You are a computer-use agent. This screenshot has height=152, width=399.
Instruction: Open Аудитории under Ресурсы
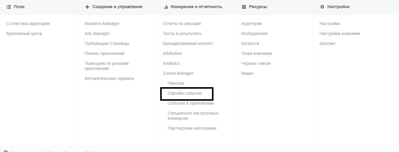coord(251,24)
